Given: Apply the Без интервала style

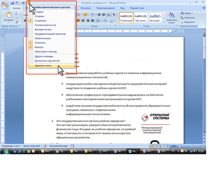Looking at the screenshot, I should [x=140, y=18].
